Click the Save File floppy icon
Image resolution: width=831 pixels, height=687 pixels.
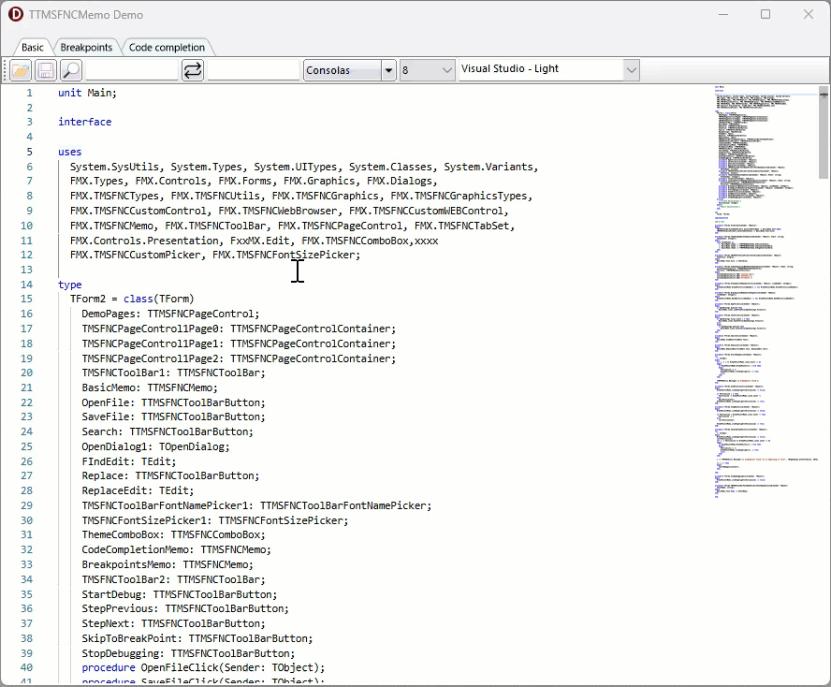[46, 70]
